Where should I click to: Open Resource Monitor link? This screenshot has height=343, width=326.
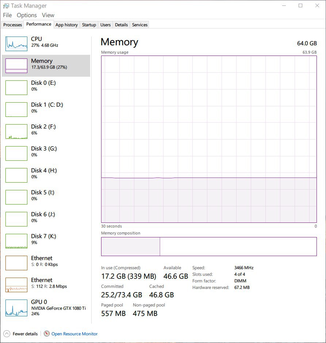click(74, 334)
